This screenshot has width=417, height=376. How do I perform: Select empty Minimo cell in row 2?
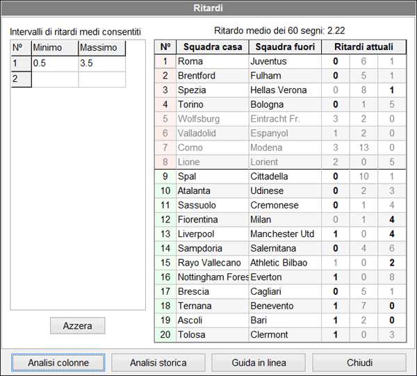tap(54, 79)
